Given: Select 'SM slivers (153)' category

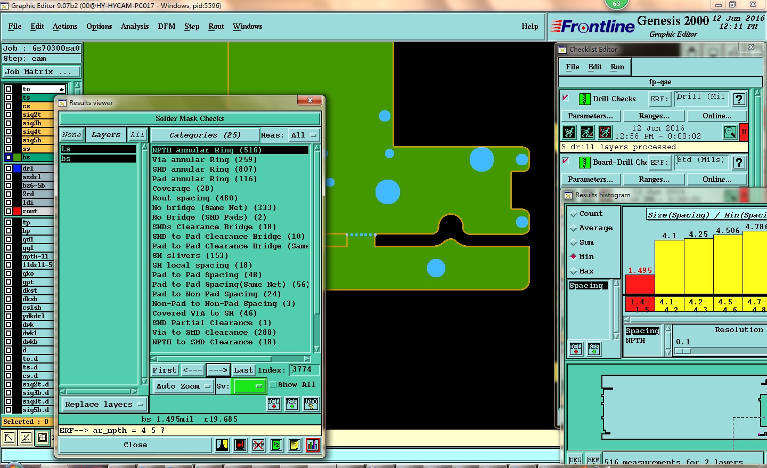Looking at the screenshot, I should coord(230,255).
